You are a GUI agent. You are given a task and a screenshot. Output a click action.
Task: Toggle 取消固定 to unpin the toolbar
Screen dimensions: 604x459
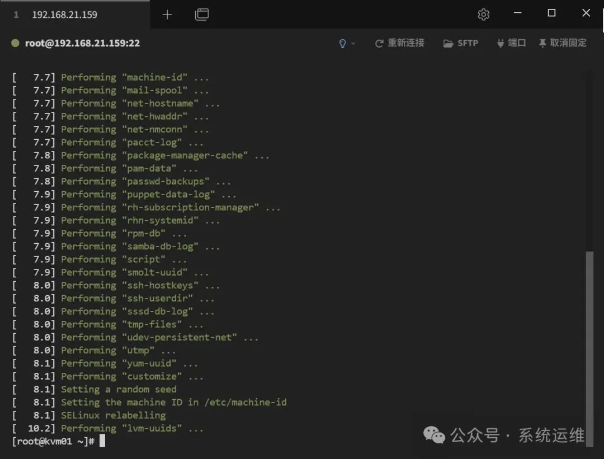pos(562,43)
